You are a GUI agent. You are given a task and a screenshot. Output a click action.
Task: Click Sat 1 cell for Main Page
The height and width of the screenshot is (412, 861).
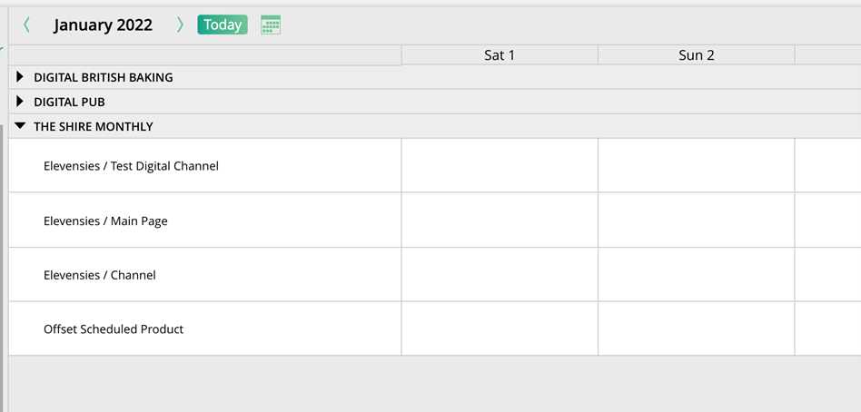coord(500,221)
